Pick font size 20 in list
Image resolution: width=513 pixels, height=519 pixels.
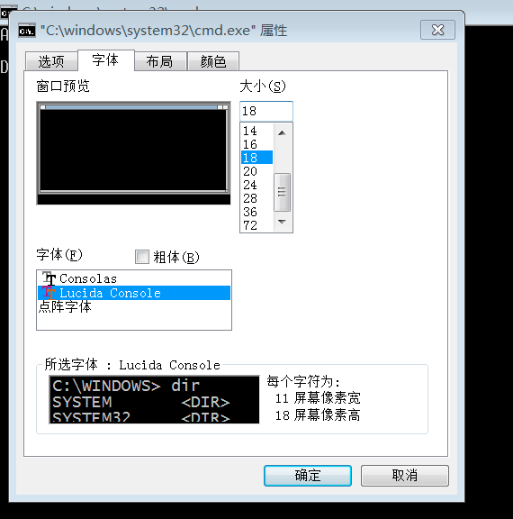coord(256,171)
